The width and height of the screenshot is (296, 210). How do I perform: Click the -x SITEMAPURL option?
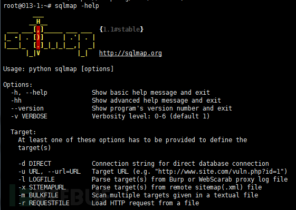pyautogui.click(x=42, y=187)
